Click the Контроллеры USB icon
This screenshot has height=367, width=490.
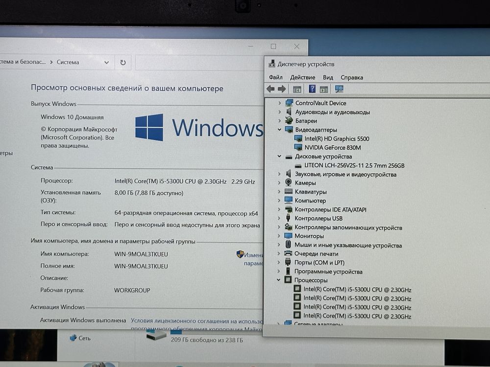pyautogui.click(x=288, y=218)
